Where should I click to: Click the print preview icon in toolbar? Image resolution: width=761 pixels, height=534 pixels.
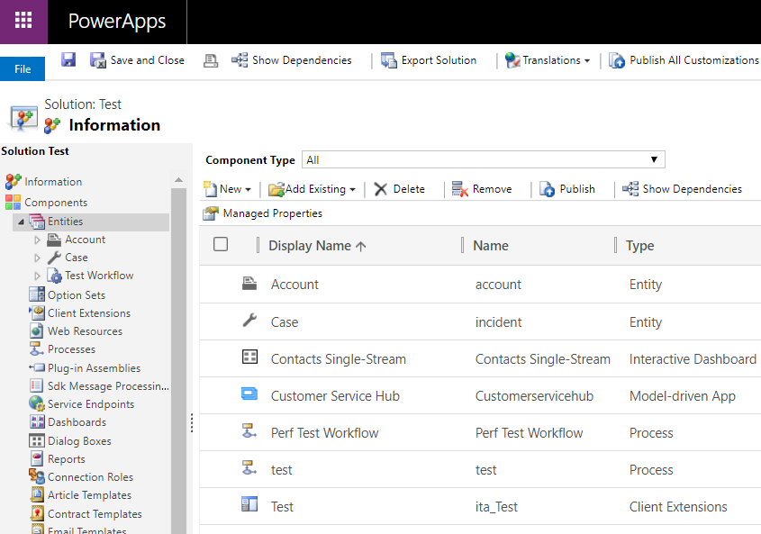coord(211,60)
